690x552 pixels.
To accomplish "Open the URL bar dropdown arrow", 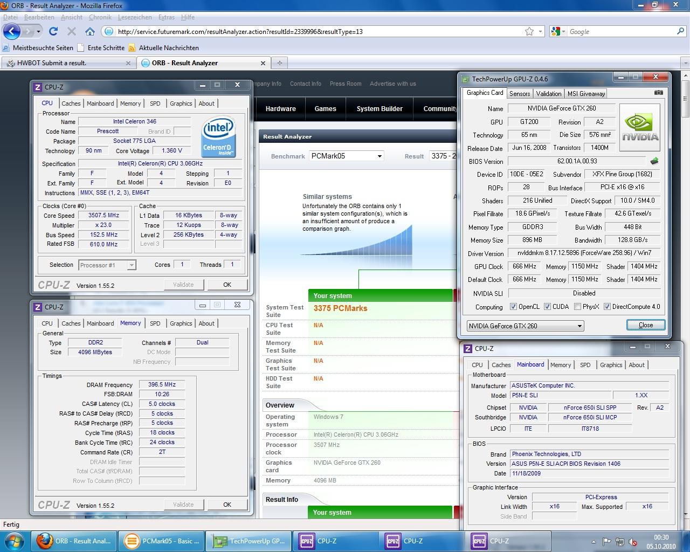I will (541, 31).
